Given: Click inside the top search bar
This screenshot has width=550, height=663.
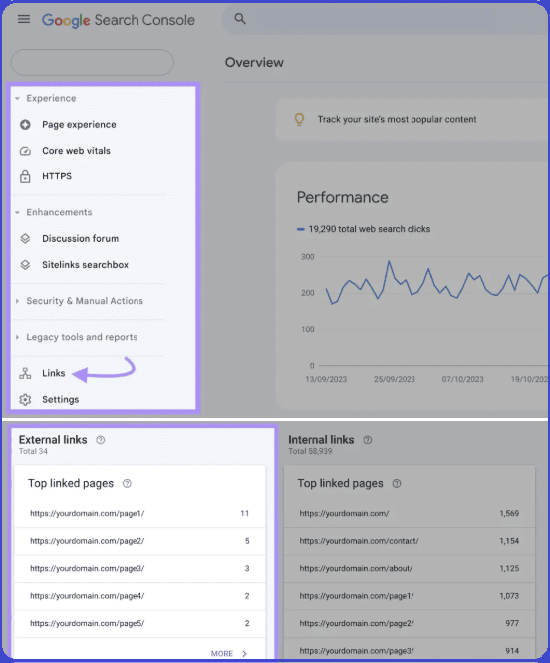Looking at the screenshot, I should point(385,19).
